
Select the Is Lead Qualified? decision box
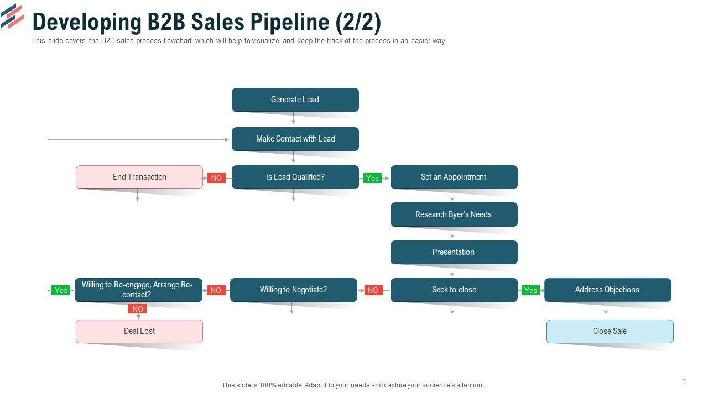pos(295,177)
